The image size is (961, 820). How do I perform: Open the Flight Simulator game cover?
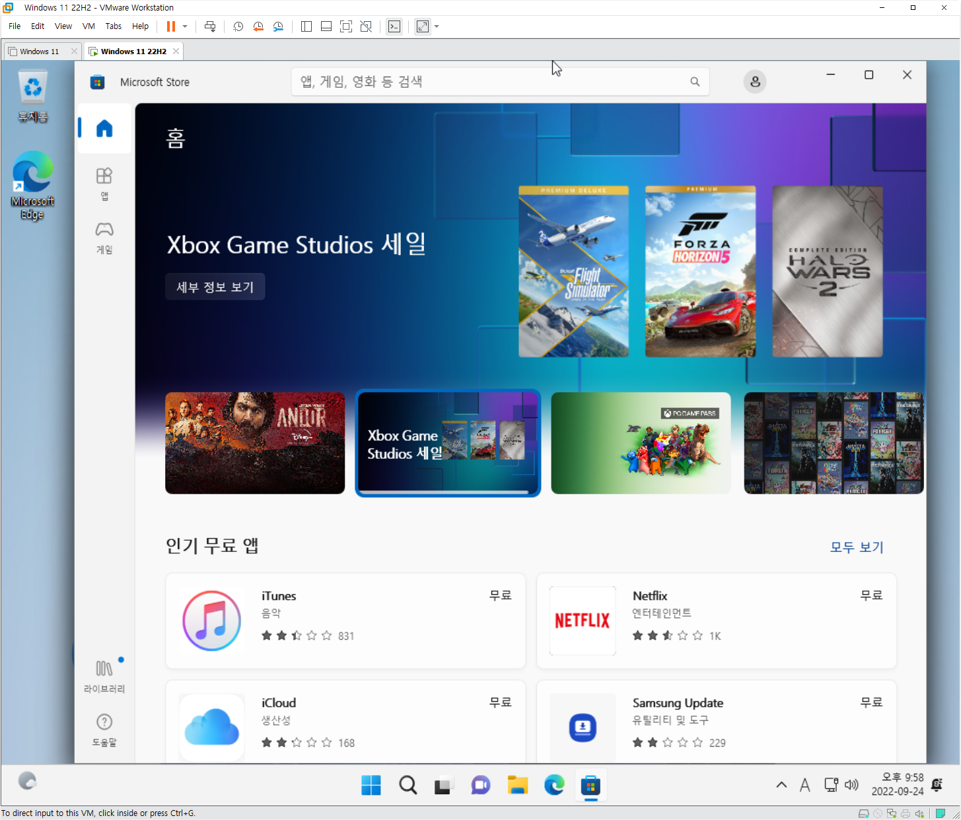click(x=573, y=271)
